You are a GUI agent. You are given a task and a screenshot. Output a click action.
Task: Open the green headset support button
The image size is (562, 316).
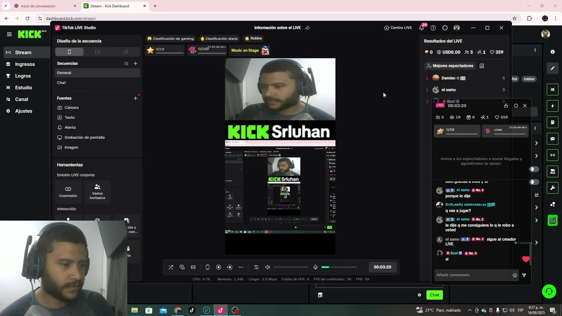(x=548, y=291)
